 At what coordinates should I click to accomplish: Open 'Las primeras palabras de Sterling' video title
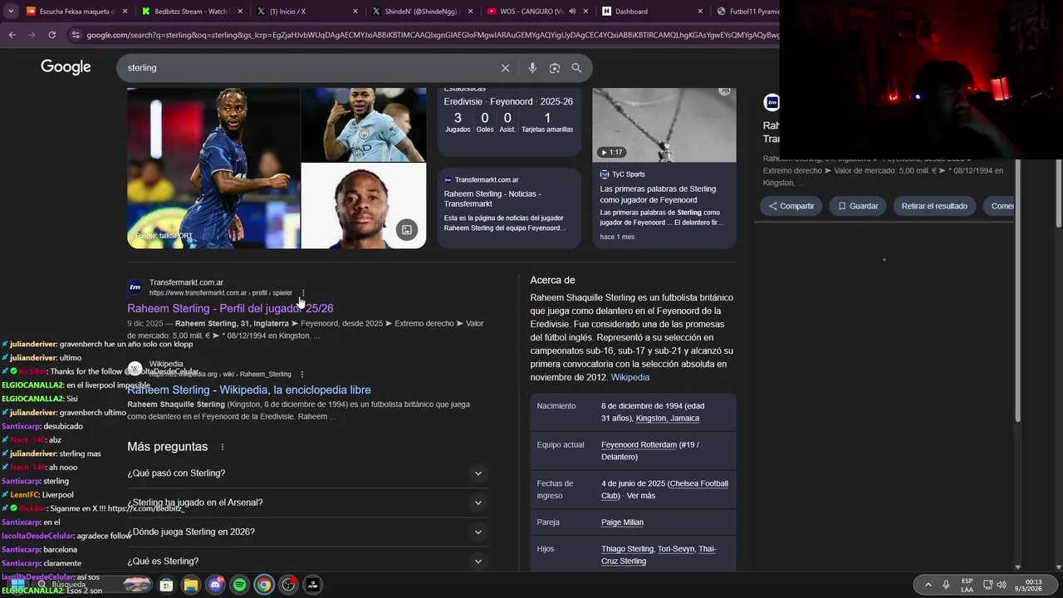coord(658,194)
